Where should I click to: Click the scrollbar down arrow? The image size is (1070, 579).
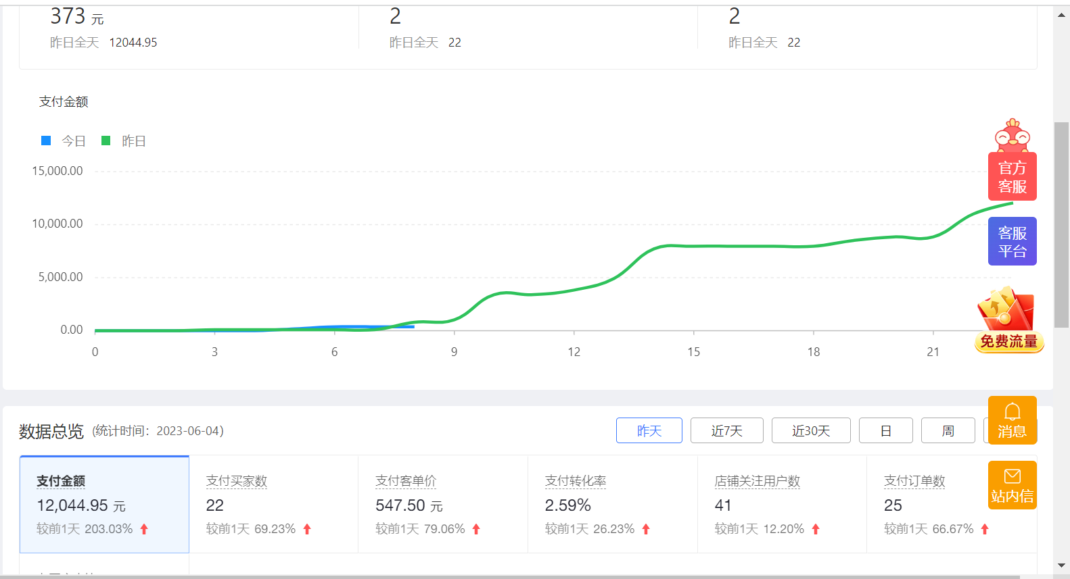[1061, 565]
